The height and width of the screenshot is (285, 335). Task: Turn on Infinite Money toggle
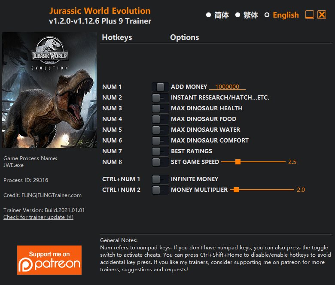160,179
